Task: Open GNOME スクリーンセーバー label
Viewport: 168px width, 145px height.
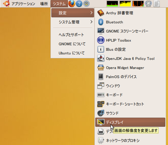Action: click(127, 31)
